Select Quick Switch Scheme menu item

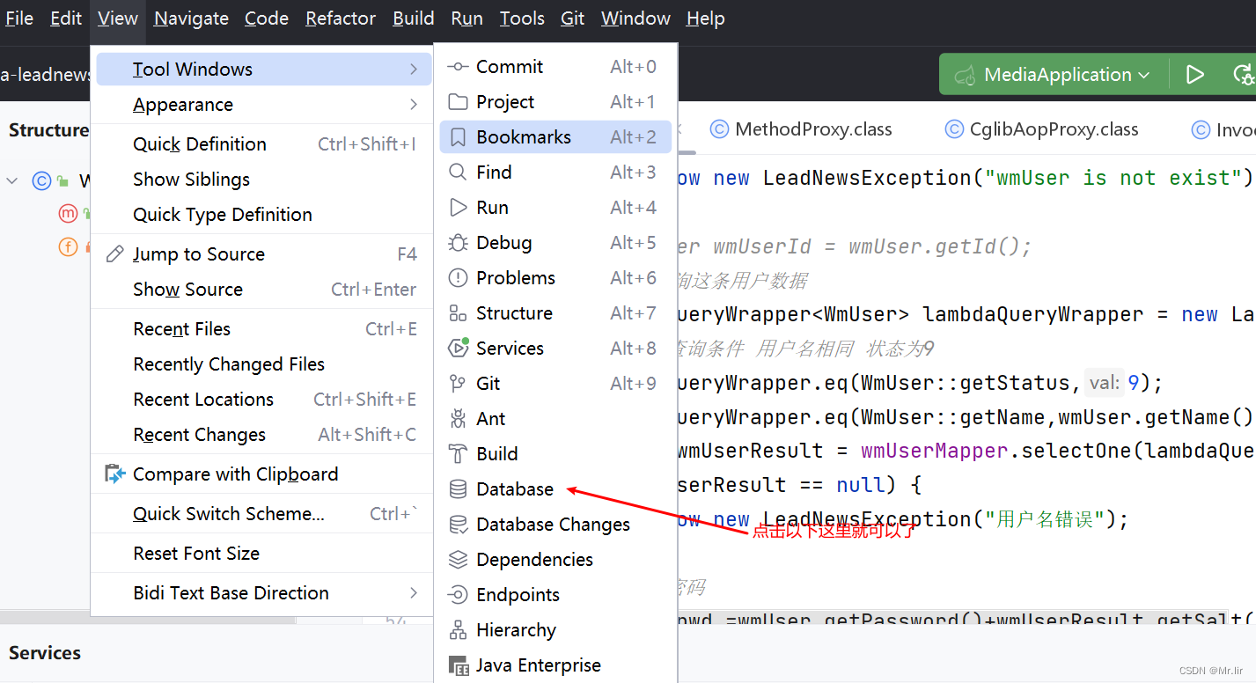pos(261,514)
